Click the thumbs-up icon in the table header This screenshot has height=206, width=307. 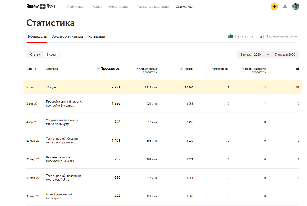tap(298, 68)
